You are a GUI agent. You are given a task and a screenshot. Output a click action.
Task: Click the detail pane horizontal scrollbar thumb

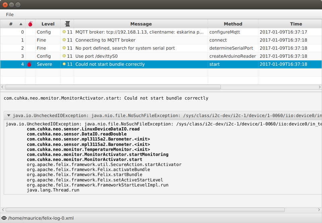tap(145, 210)
